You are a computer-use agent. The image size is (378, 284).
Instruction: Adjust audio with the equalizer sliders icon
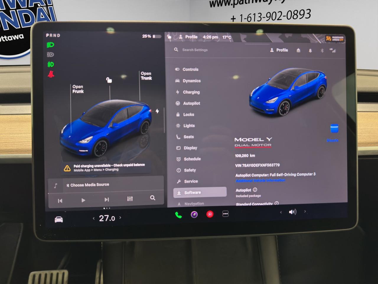130,199
